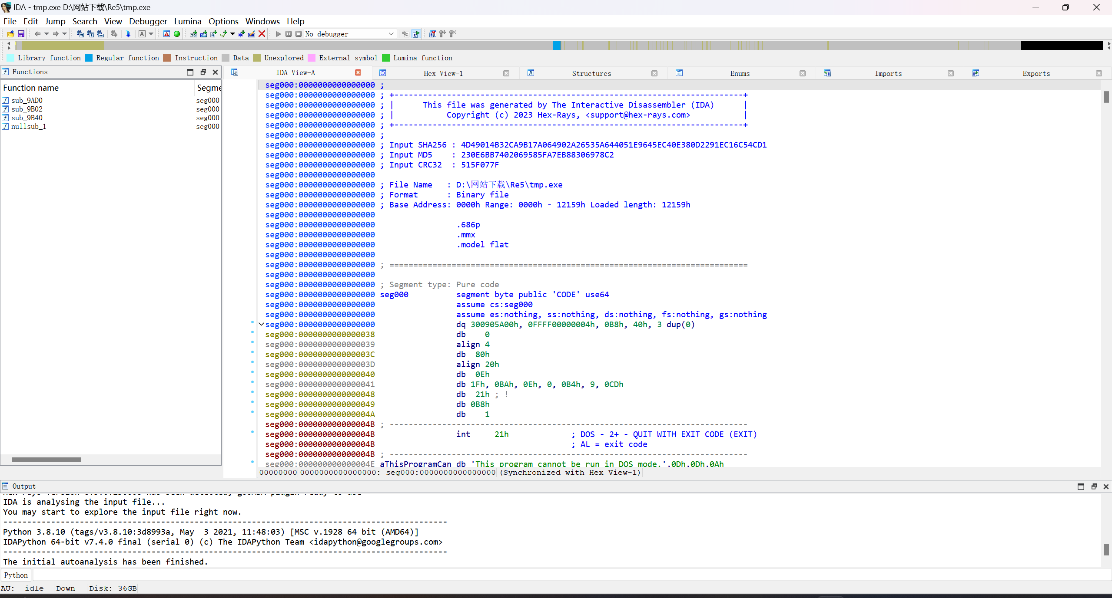The height and width of the screenshot is (598, 1112).
Task: Click the blue down-arrow jump icon
Action: coord(128,34)
